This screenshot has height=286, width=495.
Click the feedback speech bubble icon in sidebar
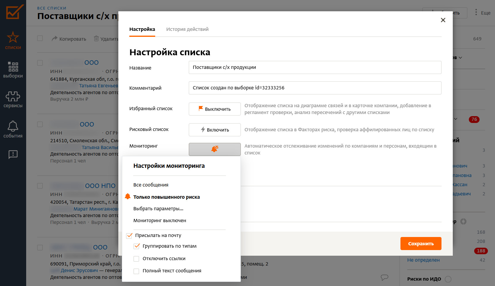13,154
